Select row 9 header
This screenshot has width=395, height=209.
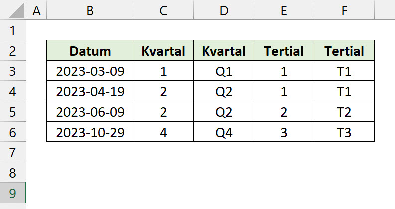click(13, 193)
